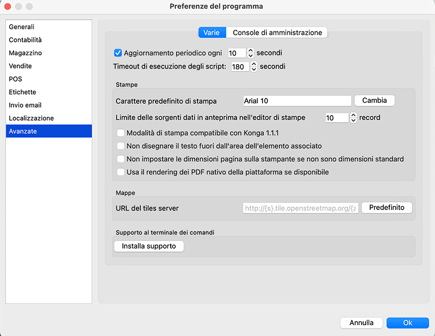Enable Non impostare le dimensioni pagina option
This screenshot has height=336, width=435.
[121, 159]
